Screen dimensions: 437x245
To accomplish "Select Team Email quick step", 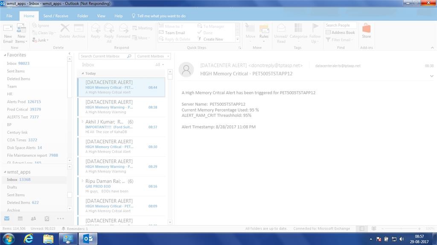I will (x=172, y=32).
